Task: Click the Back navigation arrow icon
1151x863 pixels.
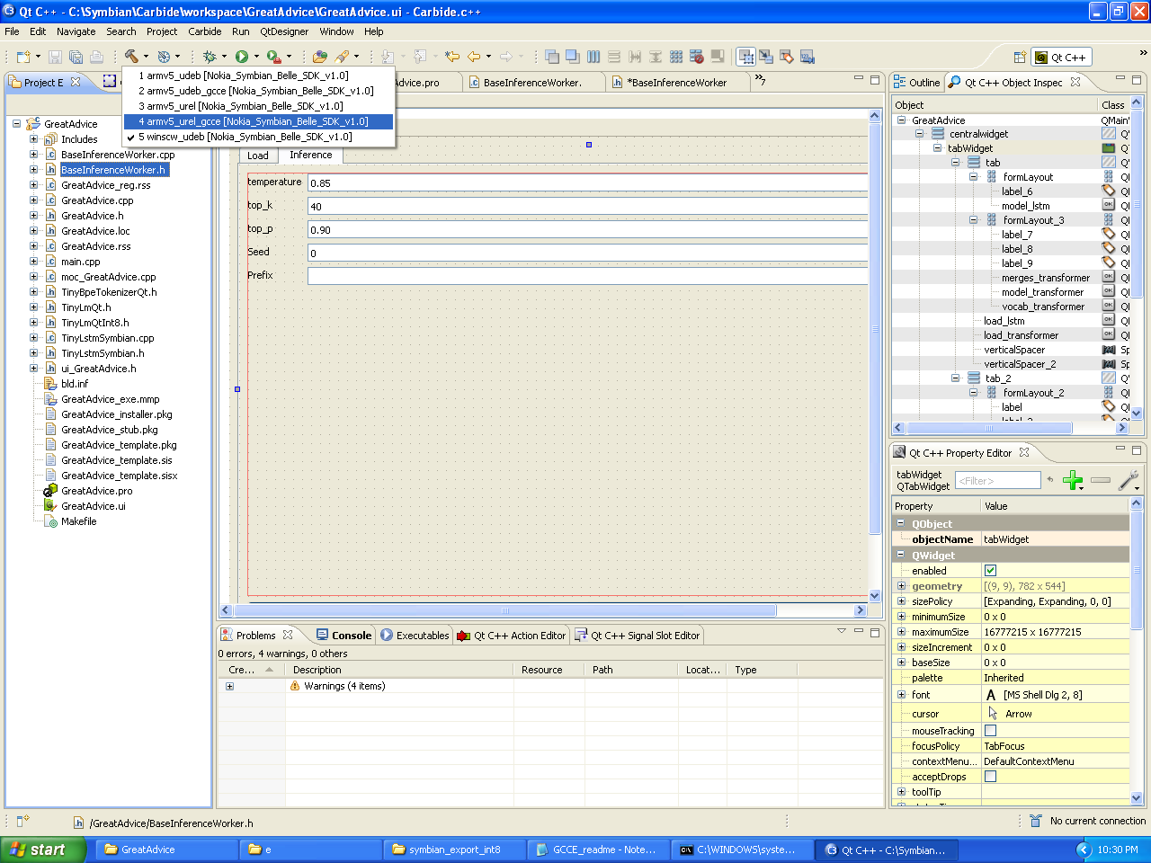Action: tap(474, 57)
